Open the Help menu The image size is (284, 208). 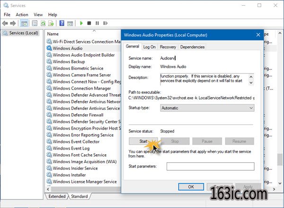[x=53, y=15]
